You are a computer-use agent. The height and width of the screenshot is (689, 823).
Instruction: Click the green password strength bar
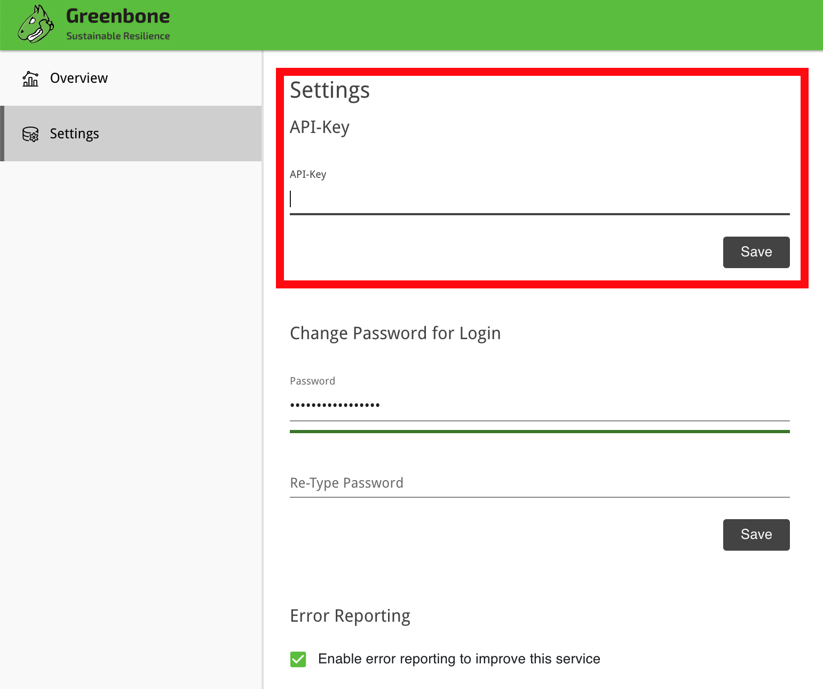pyautogui.click(x=540, y=432)
